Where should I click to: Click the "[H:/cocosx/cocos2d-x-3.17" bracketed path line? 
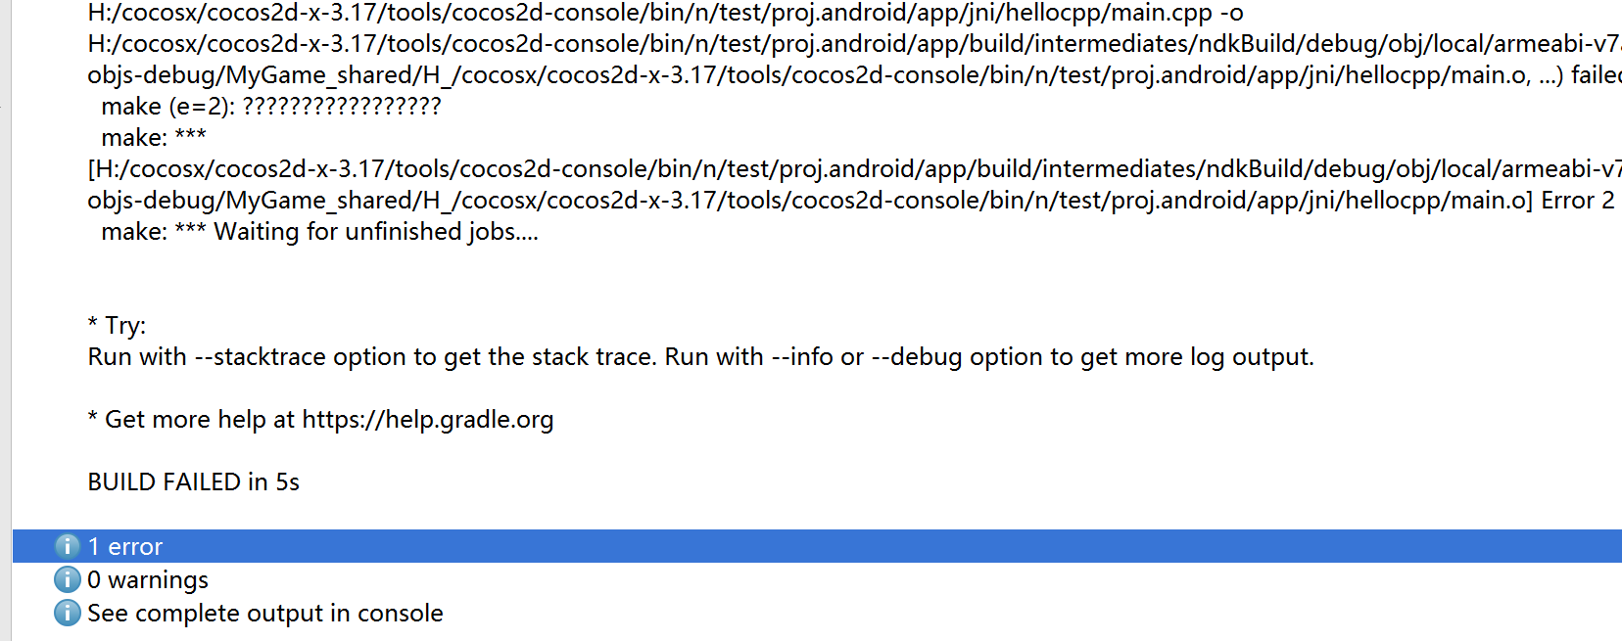(x=852, y=169)
